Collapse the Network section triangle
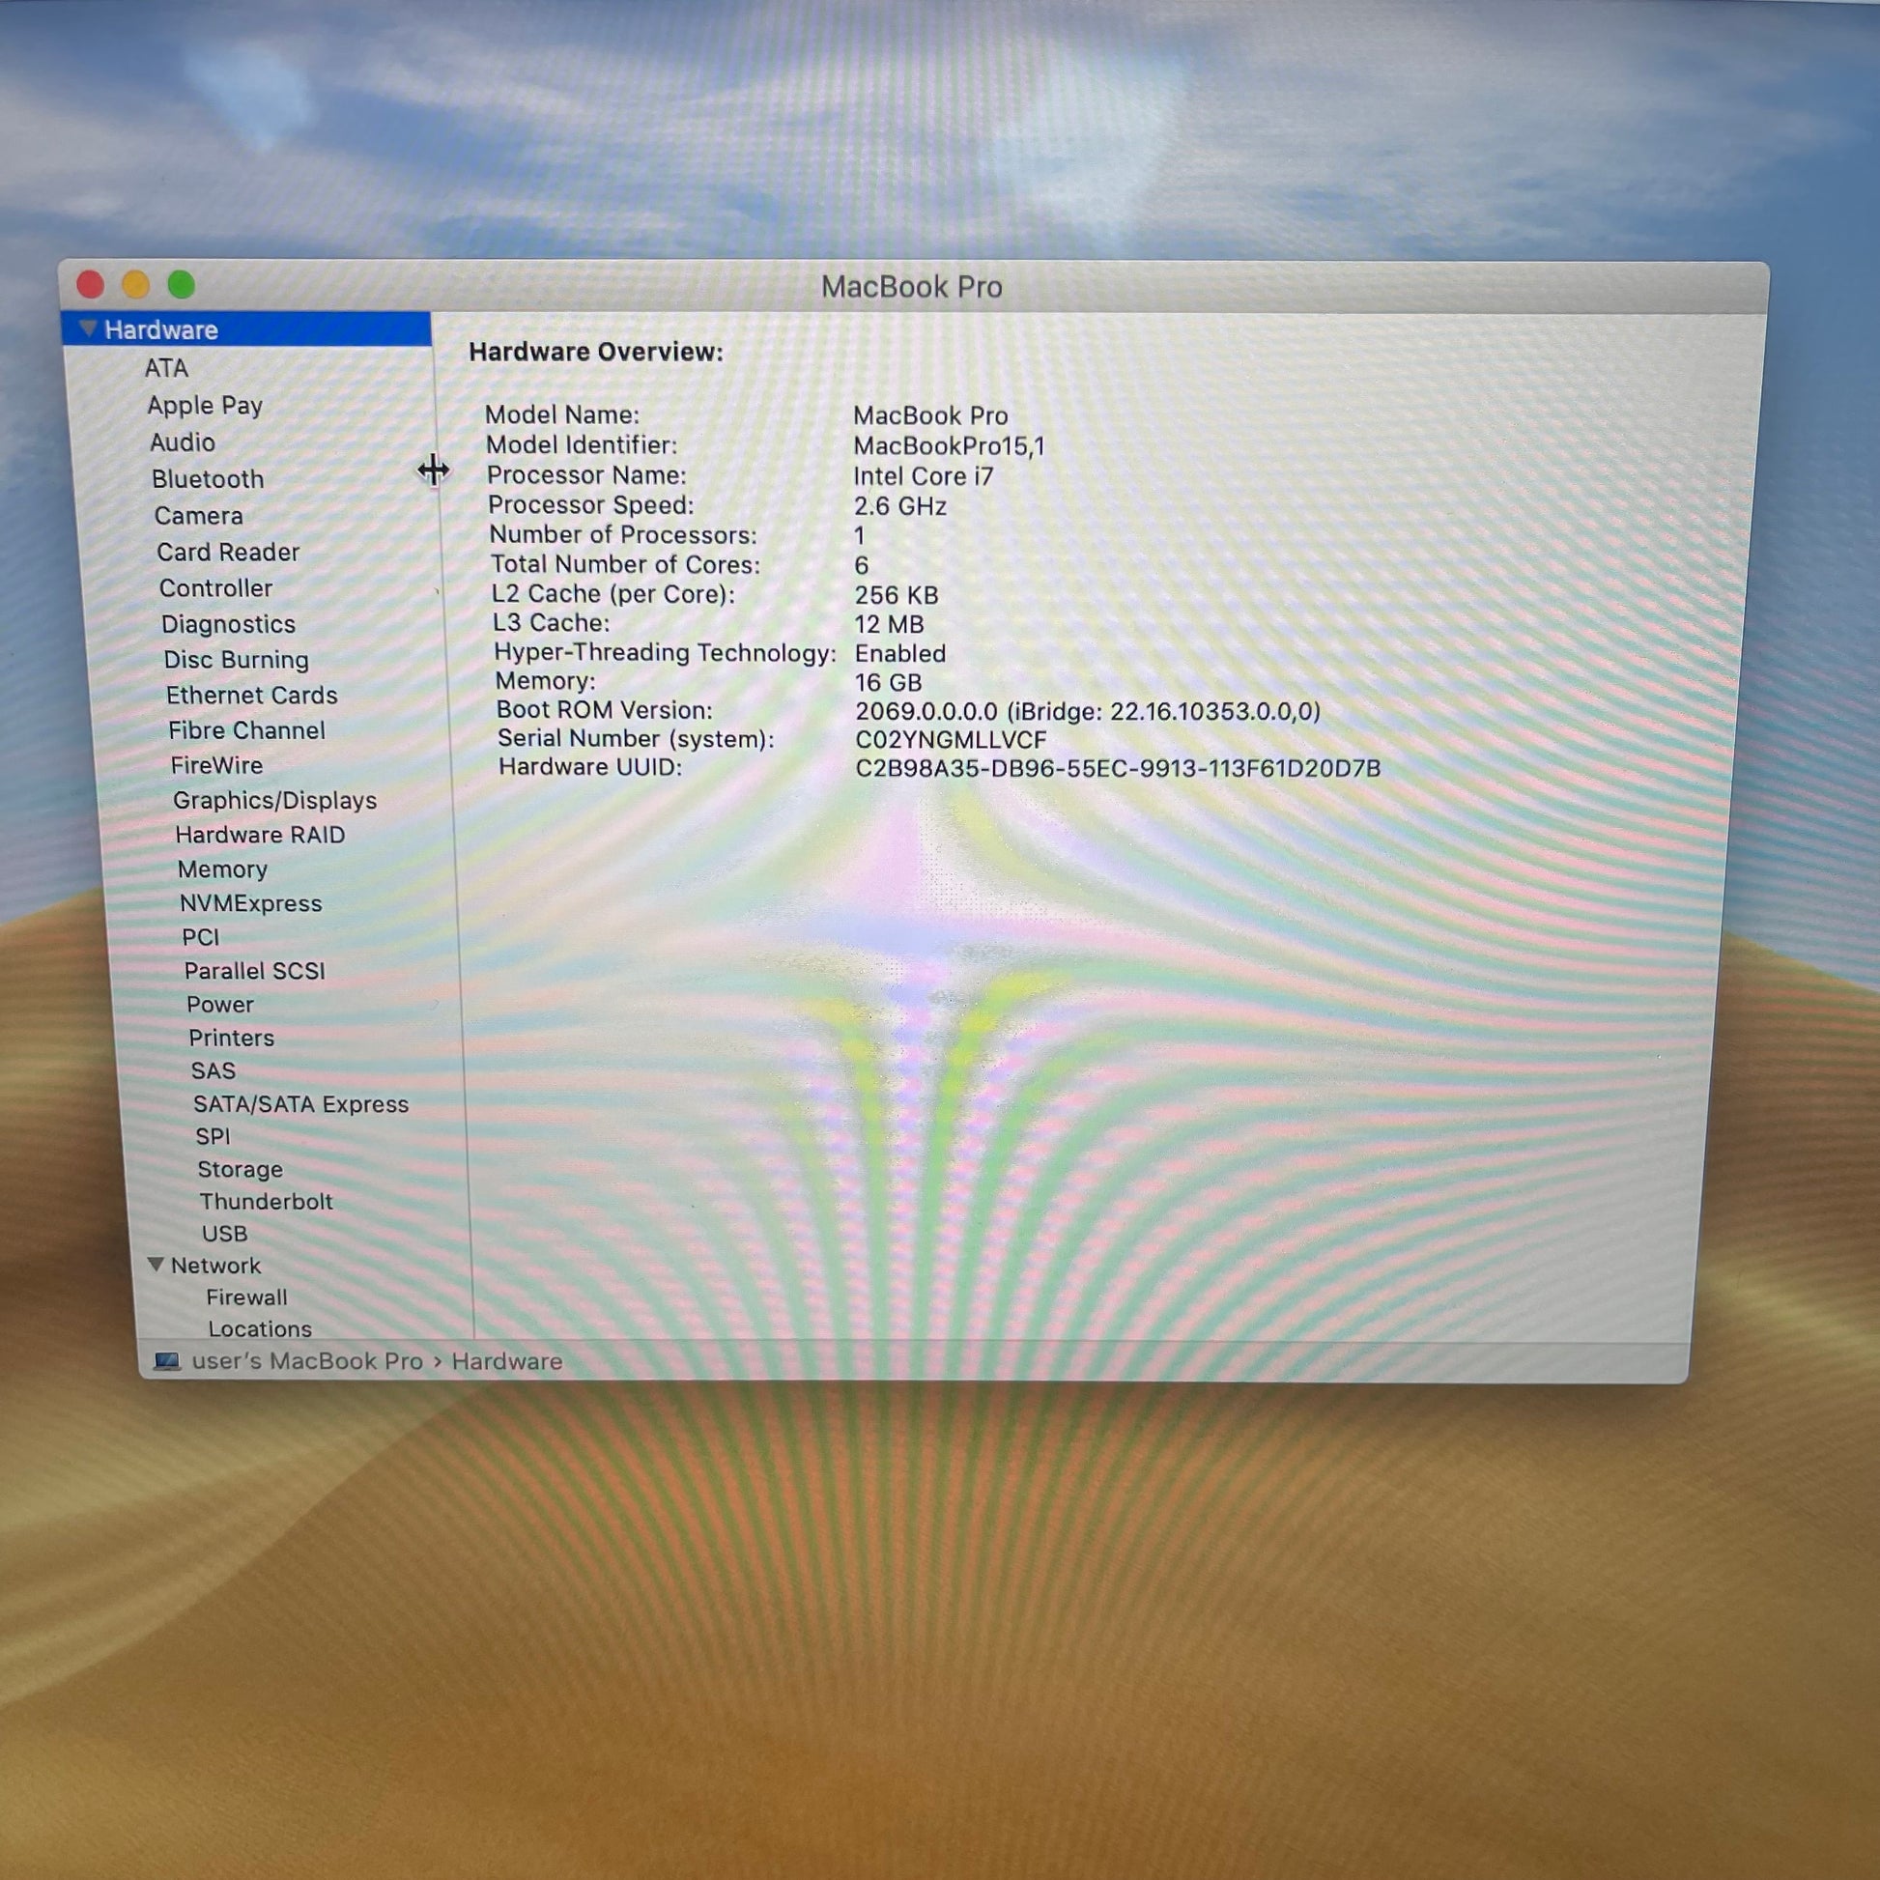 [x=156, y=1264]
